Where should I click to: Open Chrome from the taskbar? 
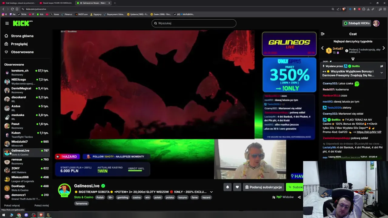click(x=19, y=215)
